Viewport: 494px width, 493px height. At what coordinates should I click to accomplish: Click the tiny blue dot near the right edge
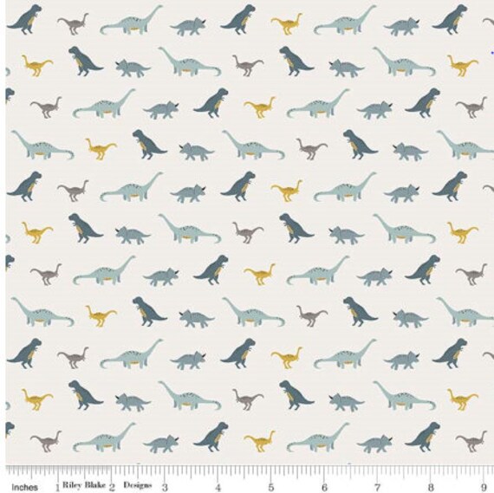492,53
